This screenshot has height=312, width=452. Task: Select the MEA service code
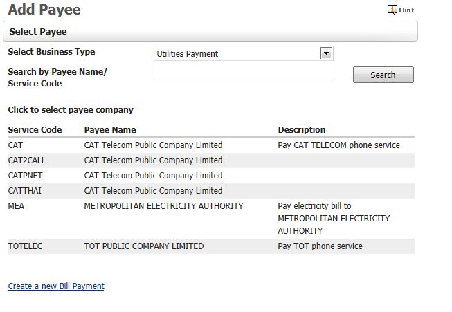(16, 206)
